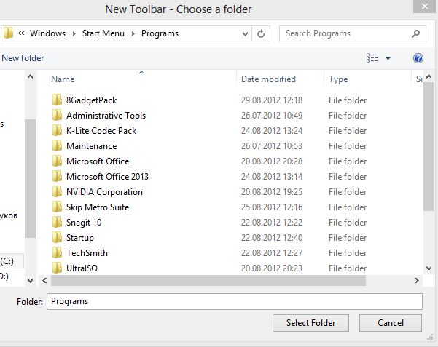The width and height of the screenshot is (438, 347).
Task: Click the 8GadgetPack folder icon
Action: point(57,100)
